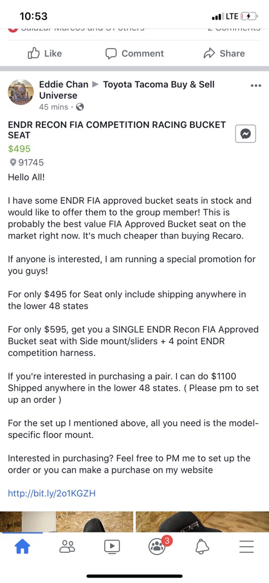Share the previous post
The image size is (269, 583).
[x=224, y=53]
